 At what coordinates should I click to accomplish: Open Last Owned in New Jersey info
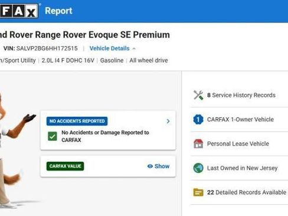point(242,168)
